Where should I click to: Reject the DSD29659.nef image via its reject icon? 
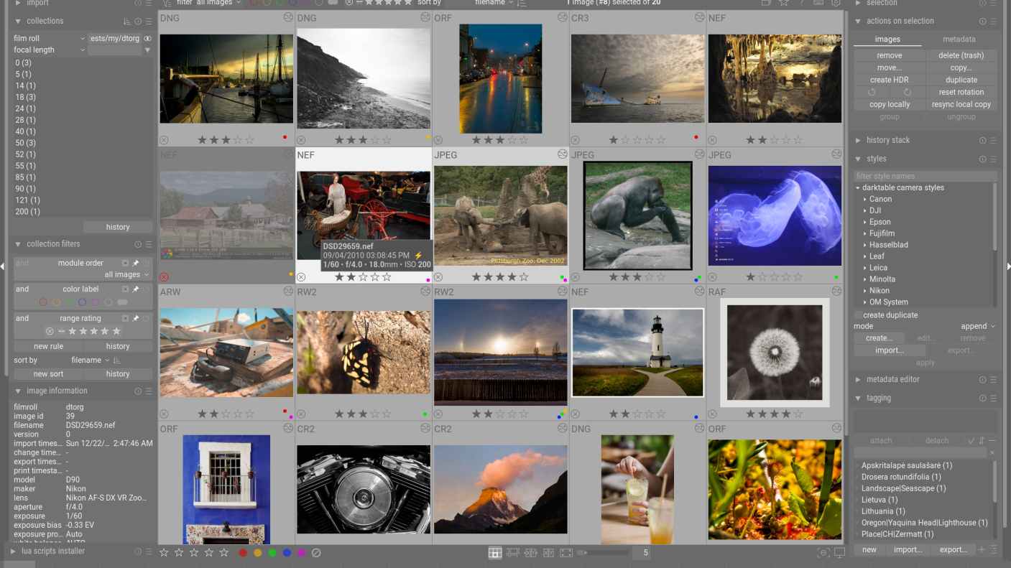point(300,276)
